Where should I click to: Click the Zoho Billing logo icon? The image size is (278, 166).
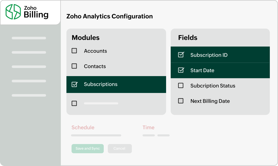pos(13,12)
